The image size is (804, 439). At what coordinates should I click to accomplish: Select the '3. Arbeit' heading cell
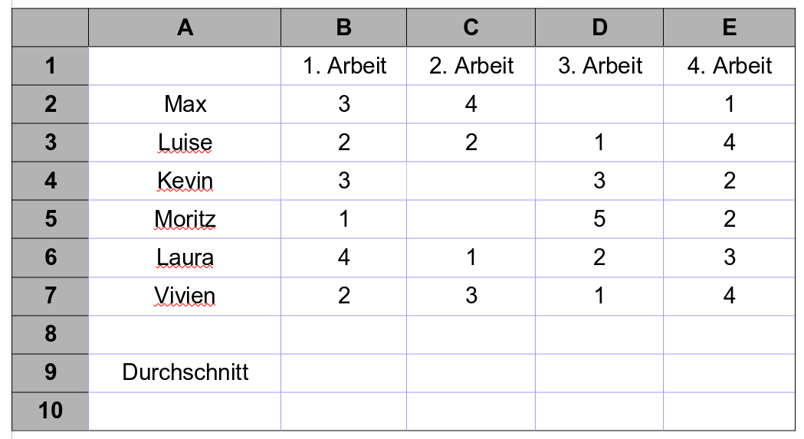tap(599, 66)
